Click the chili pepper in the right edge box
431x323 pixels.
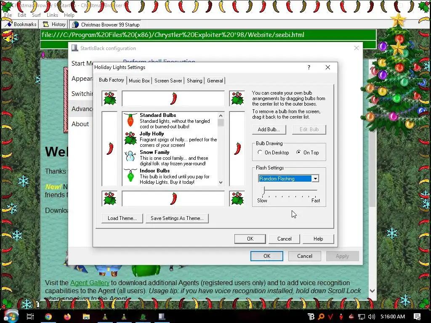(237, 148)
